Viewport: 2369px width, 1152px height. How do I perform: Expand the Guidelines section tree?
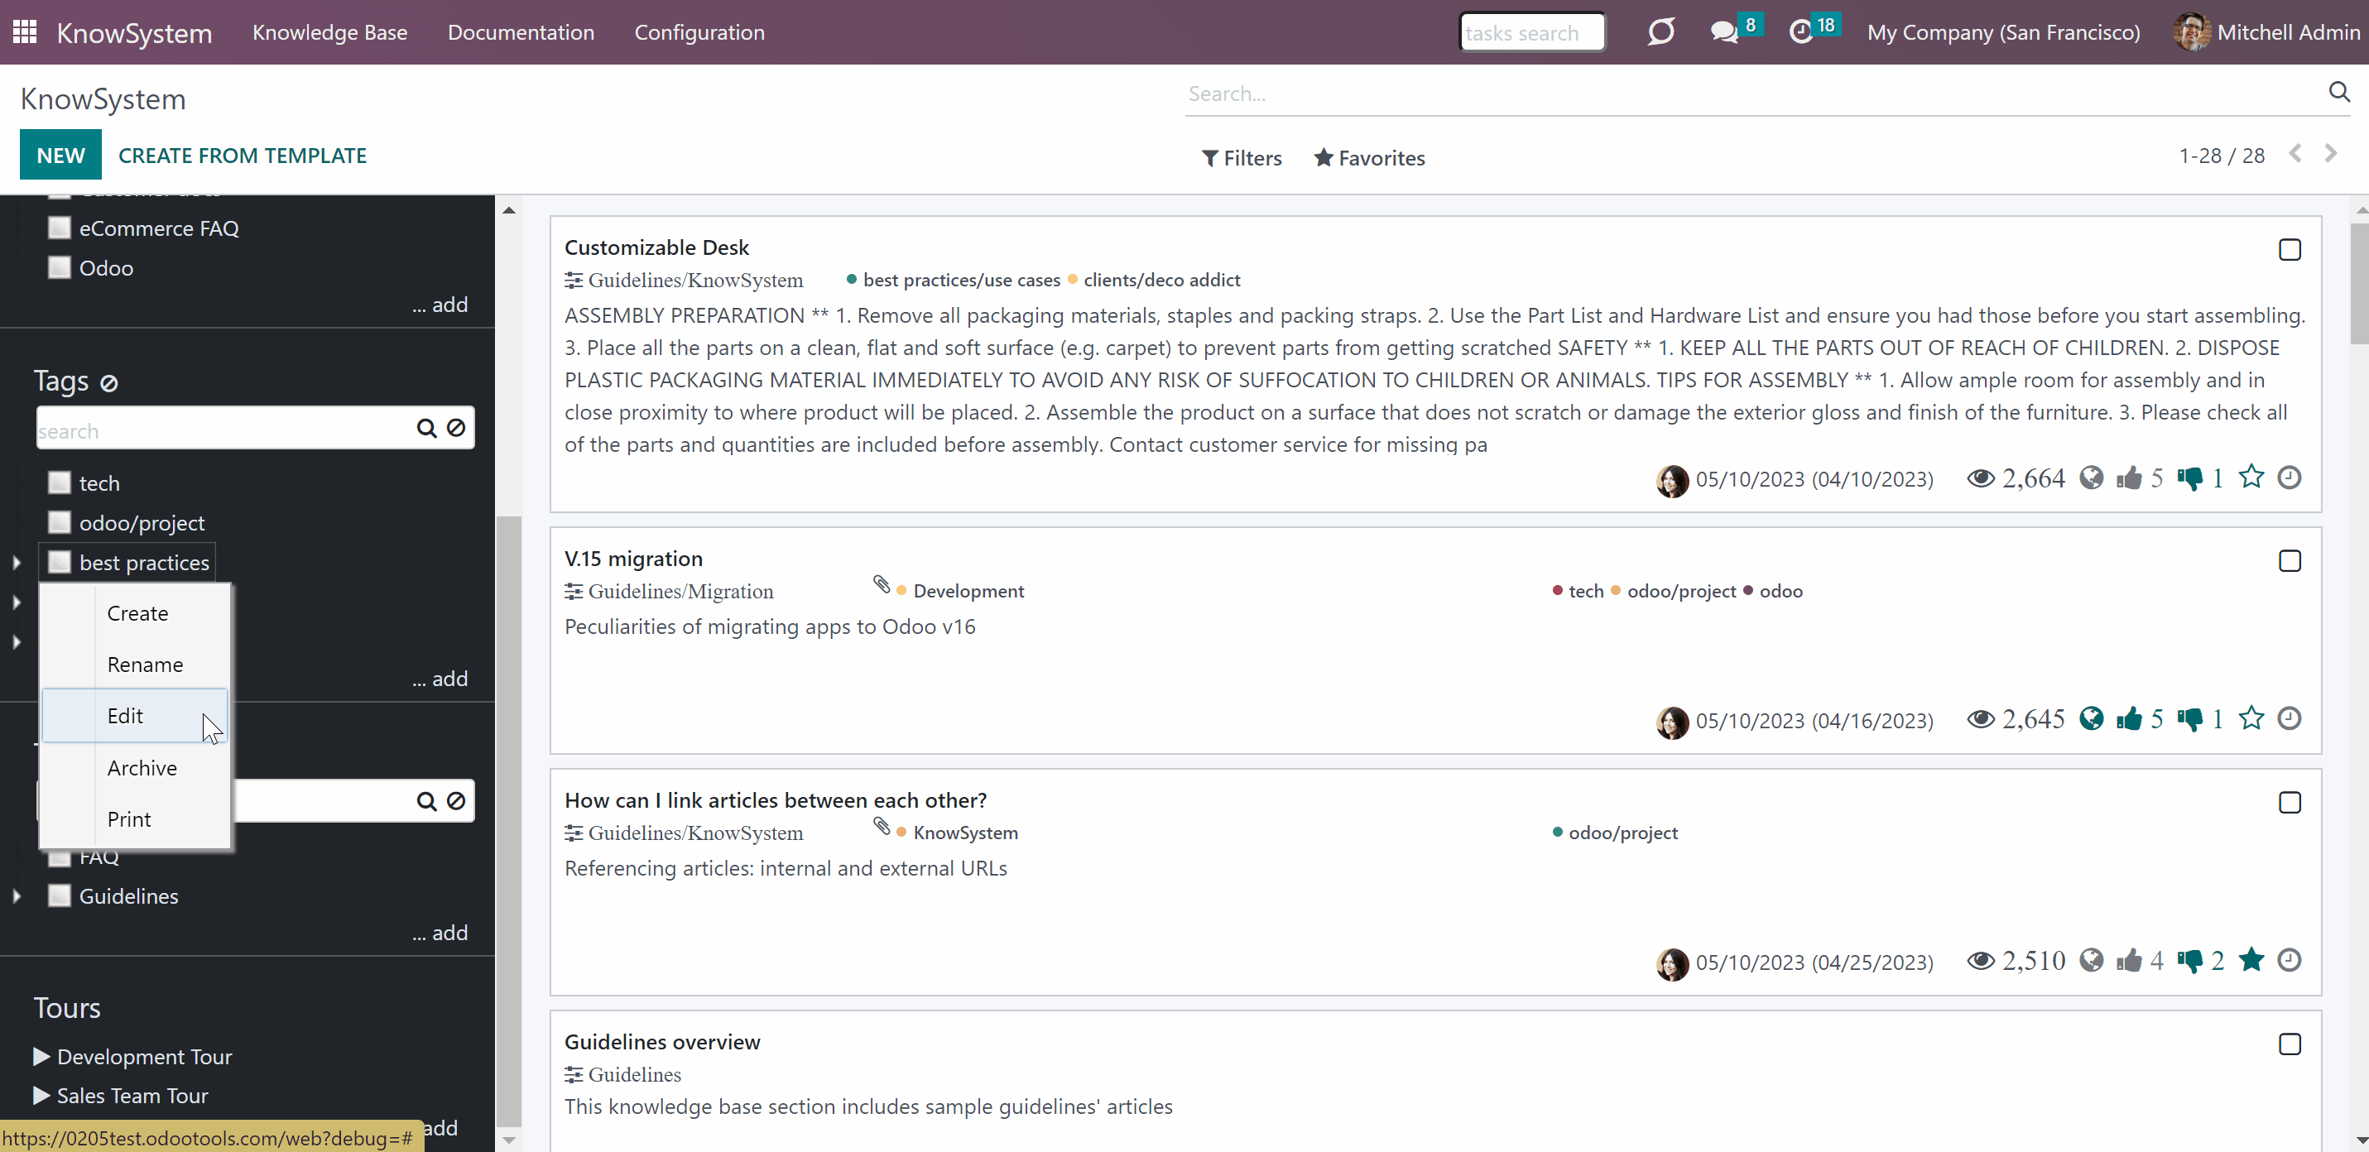click(x=17, y=896)
